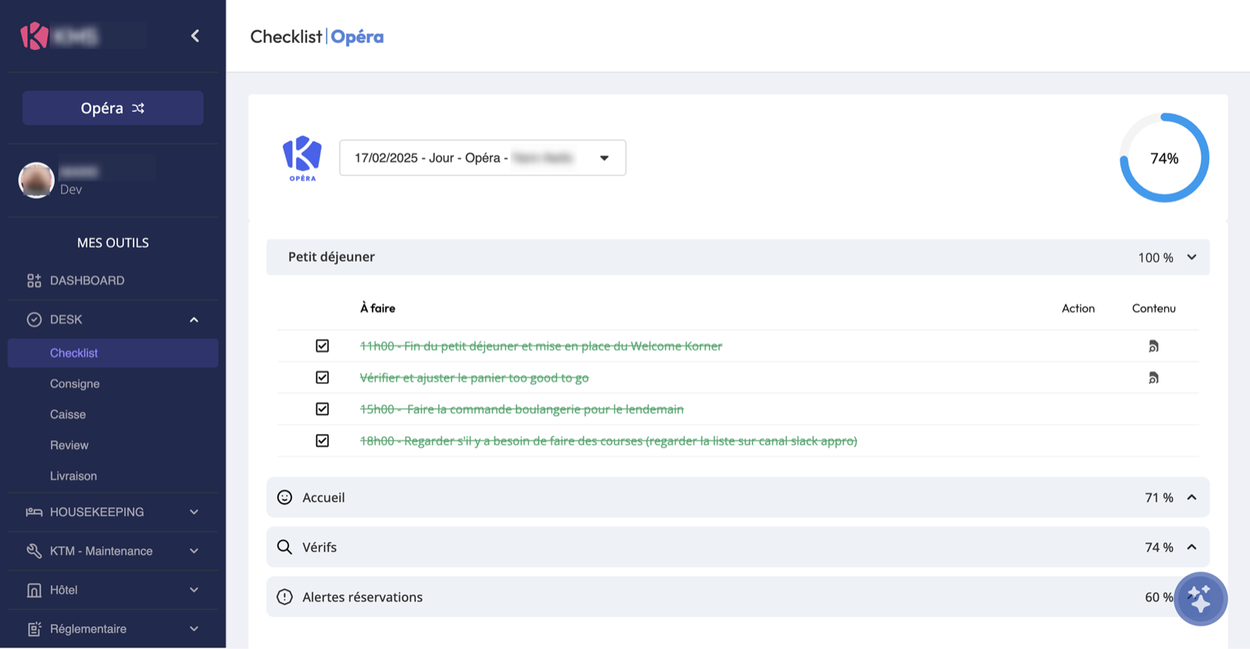
Task: Open Consigne in the Desk submenu
Action: [x=75, y=384]
